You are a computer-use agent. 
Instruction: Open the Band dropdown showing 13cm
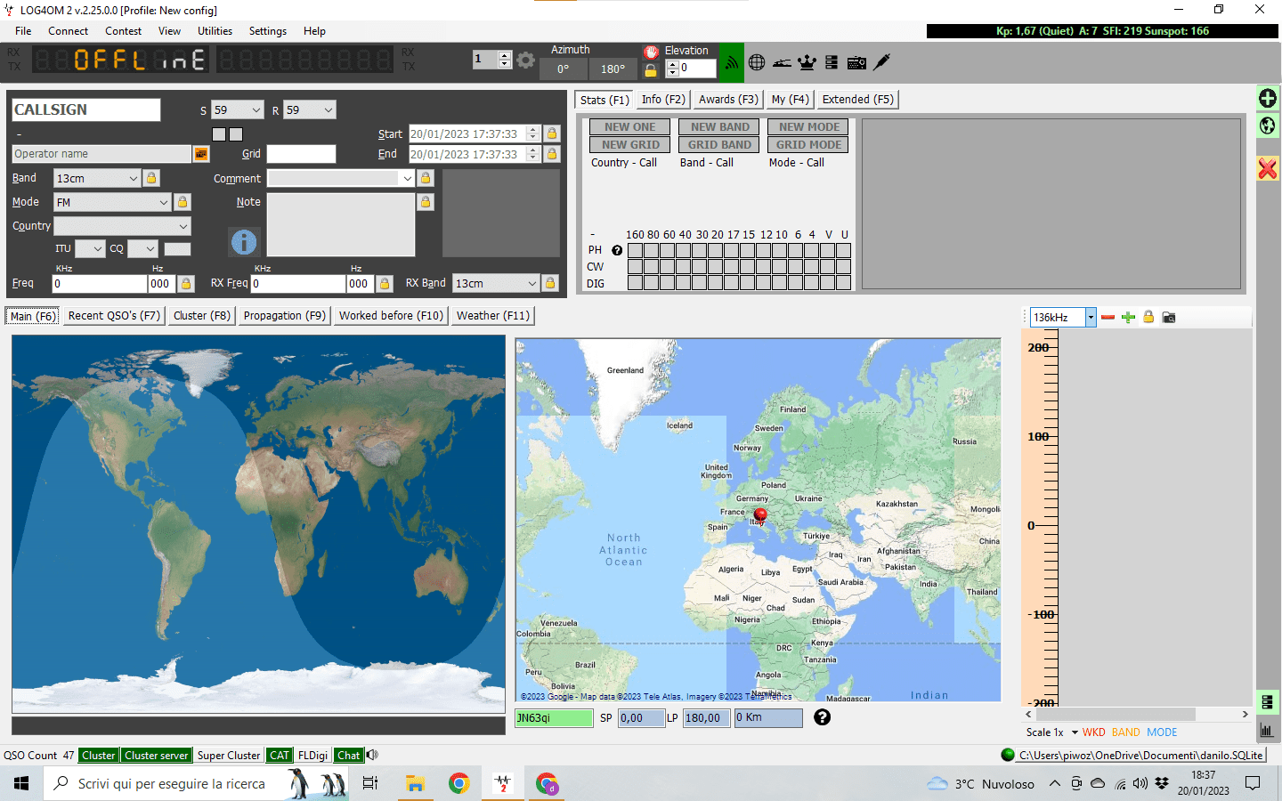[97, 178]
